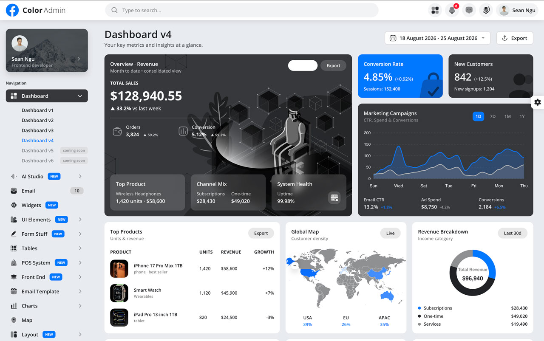
Task: Click the Revenue Breakdown donut chart
Action: coord(473,273)
